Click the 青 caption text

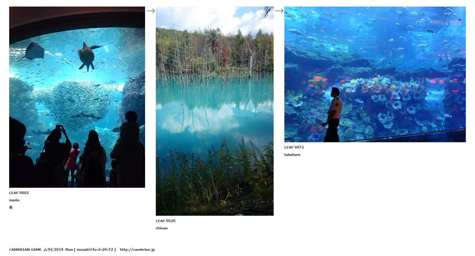pos(11,207)
